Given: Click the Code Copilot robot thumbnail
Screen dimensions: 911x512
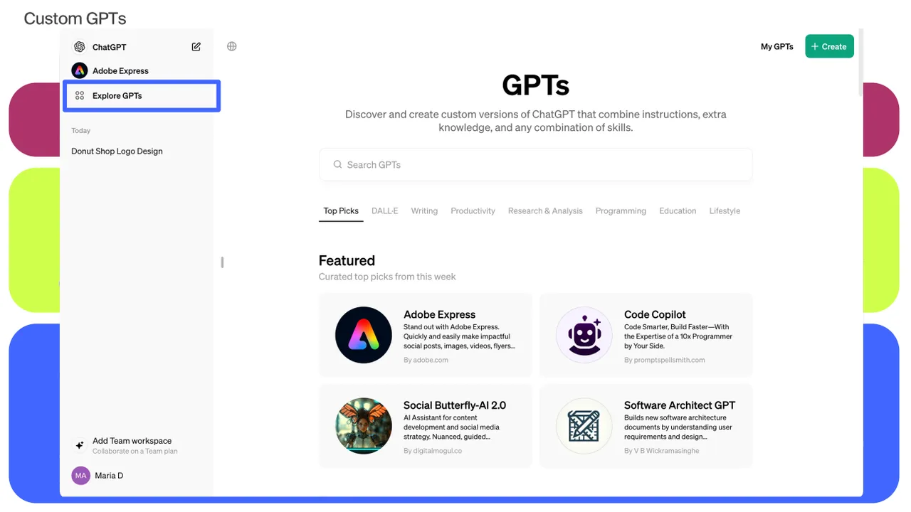Looking at the screenshot, I should pyautogui.click(x=584, y=335).
